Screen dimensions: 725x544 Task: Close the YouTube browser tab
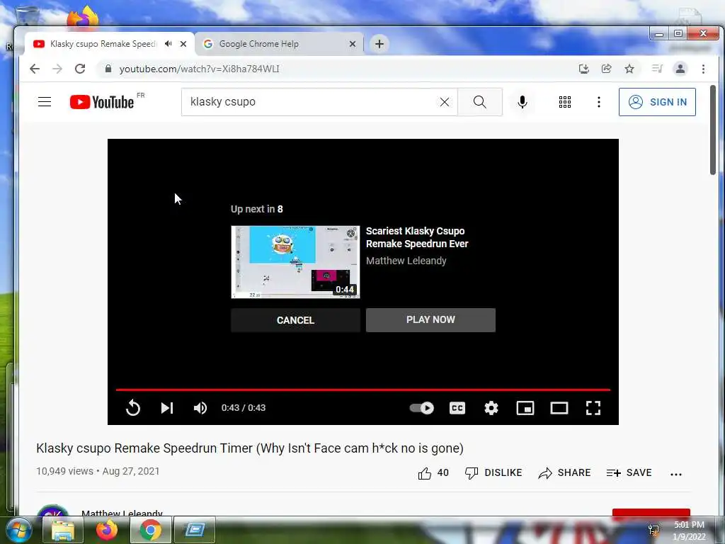183,44
